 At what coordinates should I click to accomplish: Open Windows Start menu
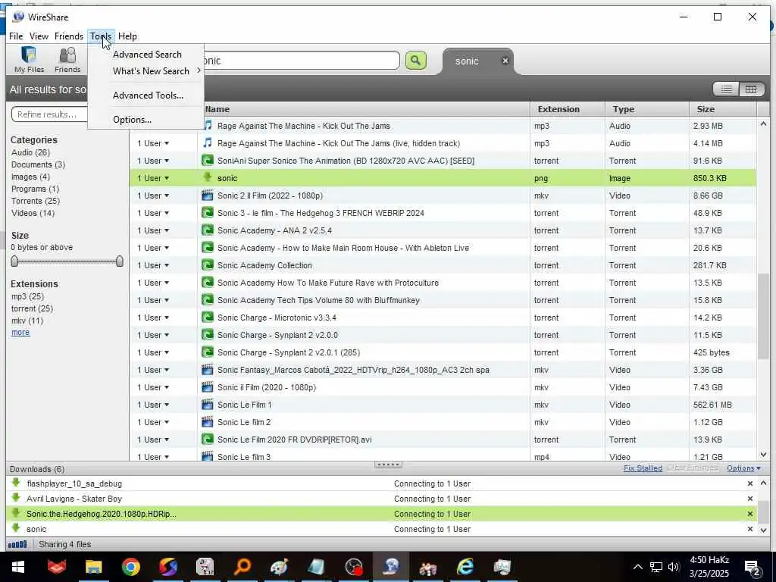point(18,567)
